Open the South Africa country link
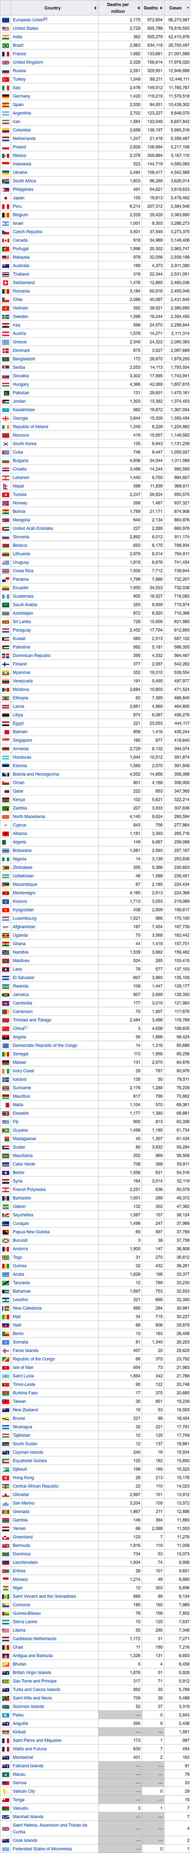 pos(24,181)
